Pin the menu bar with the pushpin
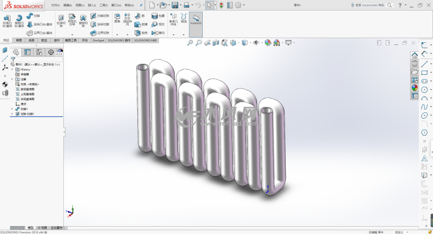Image resolution: width=433 pixels, height=234 pixels. coord(141,5)
